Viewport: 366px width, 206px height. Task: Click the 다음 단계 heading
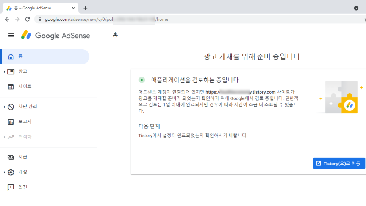coord(149,126)
